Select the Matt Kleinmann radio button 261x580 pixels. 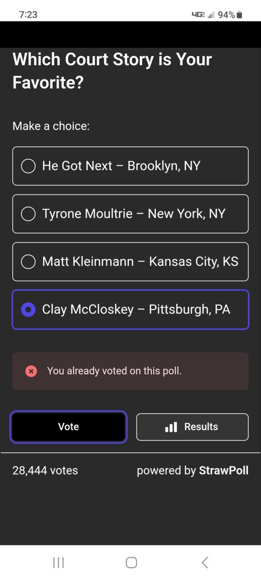click(x=28, y=261)
